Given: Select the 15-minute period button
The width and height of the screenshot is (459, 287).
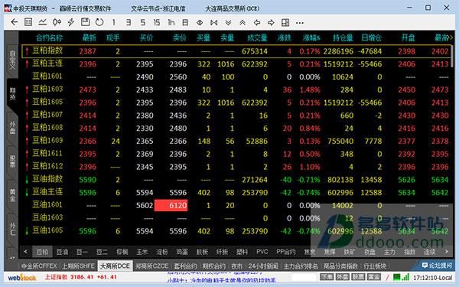Looking at the screenshot, I should point(157,22).
